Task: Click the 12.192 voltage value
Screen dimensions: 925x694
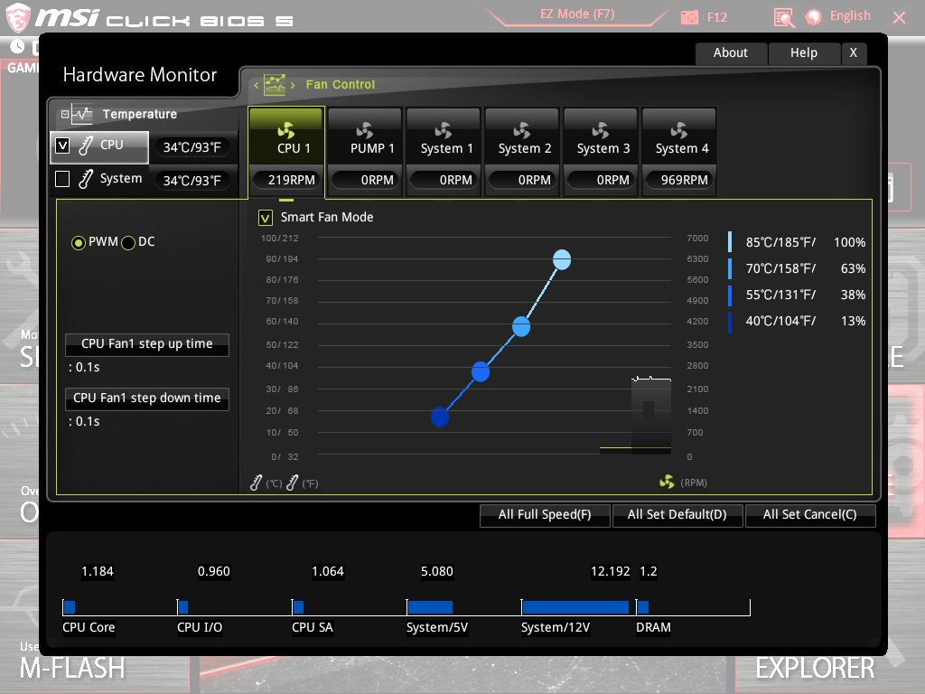Action: 610,571
